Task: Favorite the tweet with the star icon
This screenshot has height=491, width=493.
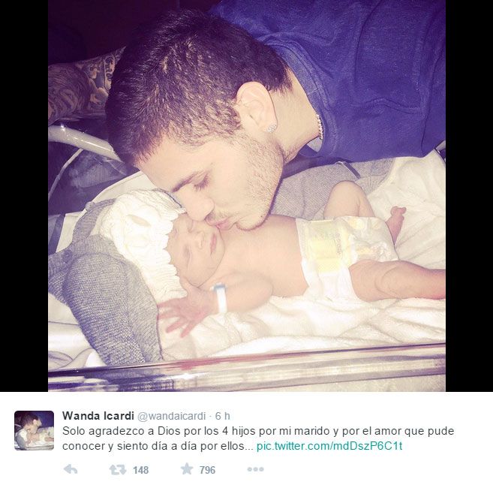Action: pyautogui.click(x=187, y=469)
